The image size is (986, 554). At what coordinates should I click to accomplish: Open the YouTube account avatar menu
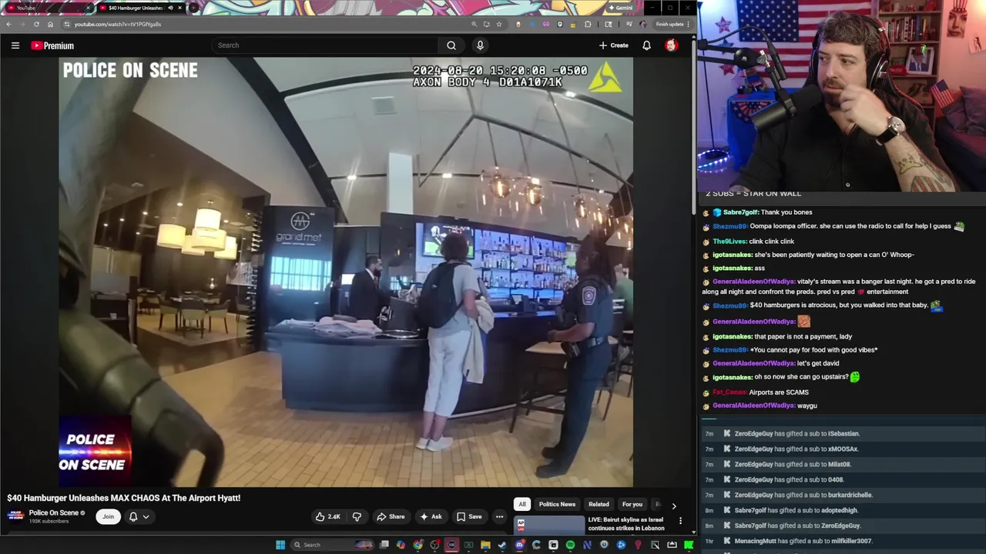(671, 45)
